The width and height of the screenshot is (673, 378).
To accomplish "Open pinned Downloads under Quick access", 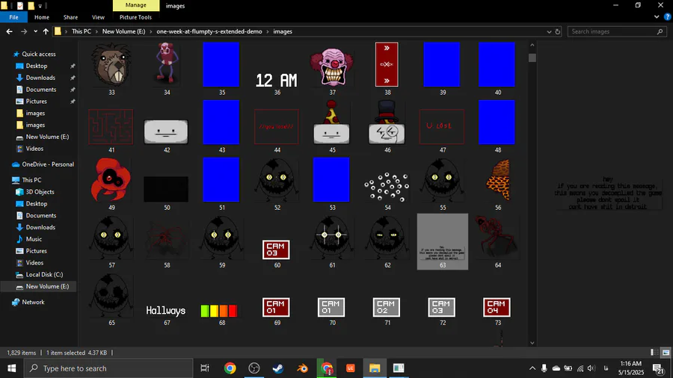I will (x=40, y=78).
